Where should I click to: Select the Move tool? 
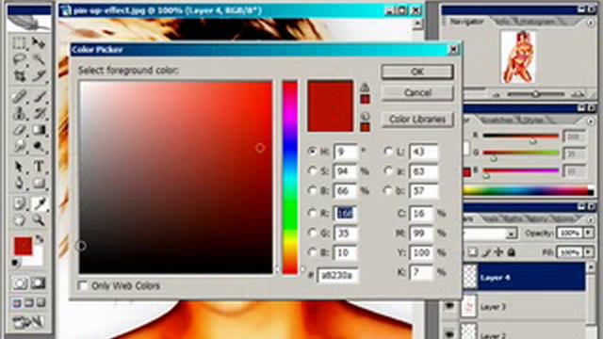pos(39,42)
